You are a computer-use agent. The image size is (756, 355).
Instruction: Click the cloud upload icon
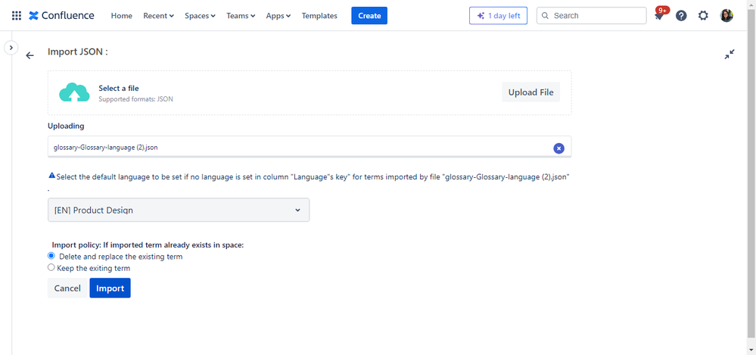click(74, 92)
